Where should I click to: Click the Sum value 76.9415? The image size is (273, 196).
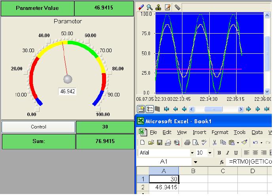coord(105,141)
